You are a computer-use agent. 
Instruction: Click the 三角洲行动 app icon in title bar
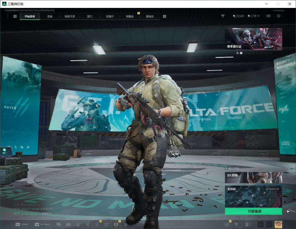point(4,4)
